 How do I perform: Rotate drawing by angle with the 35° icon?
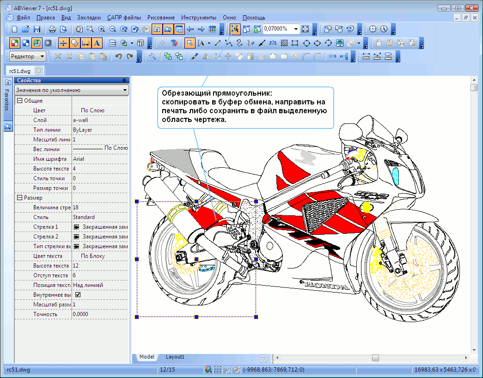(x=350, y=29)
